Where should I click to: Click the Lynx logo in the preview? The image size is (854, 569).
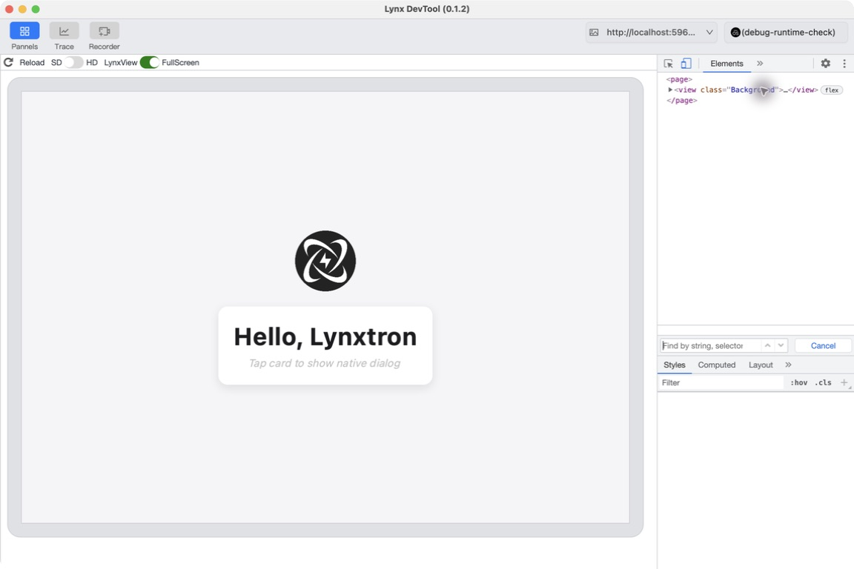[x=325, y=261]
